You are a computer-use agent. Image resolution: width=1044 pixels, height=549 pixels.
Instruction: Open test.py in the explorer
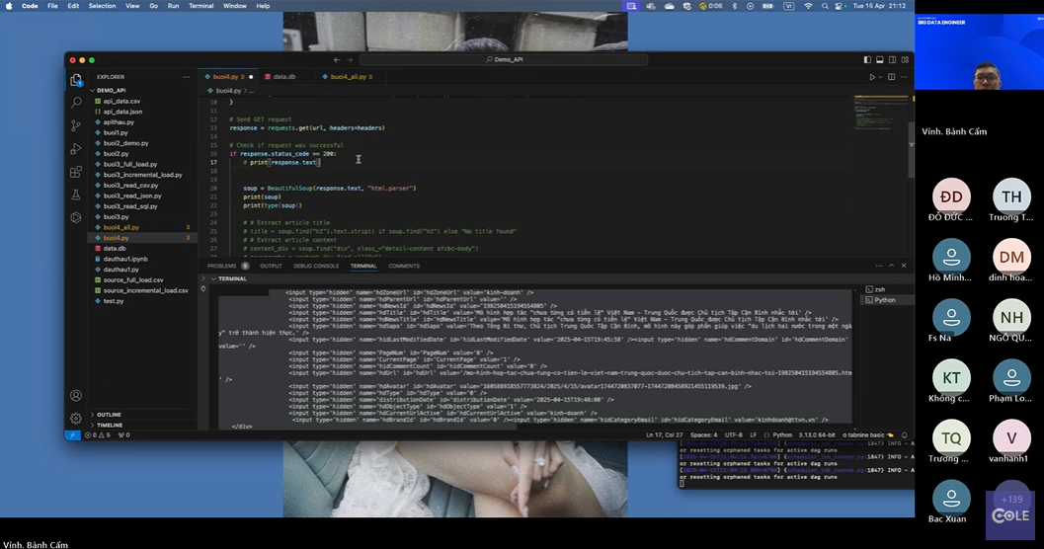(114, 301)
